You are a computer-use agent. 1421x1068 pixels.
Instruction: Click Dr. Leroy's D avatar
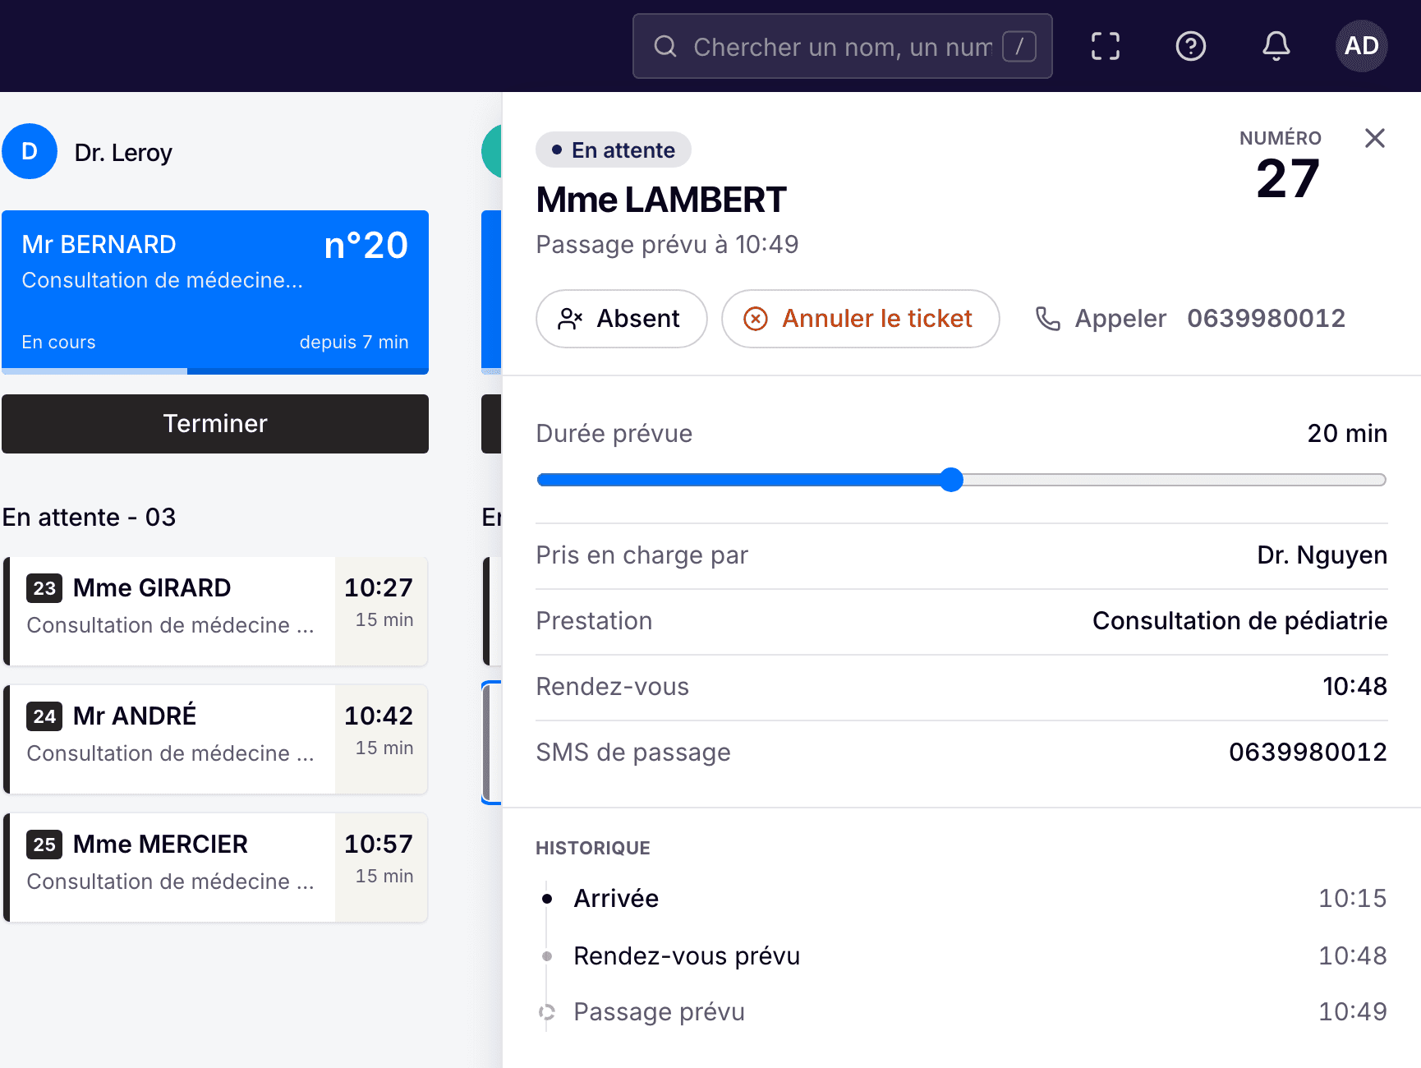(30, 151)
